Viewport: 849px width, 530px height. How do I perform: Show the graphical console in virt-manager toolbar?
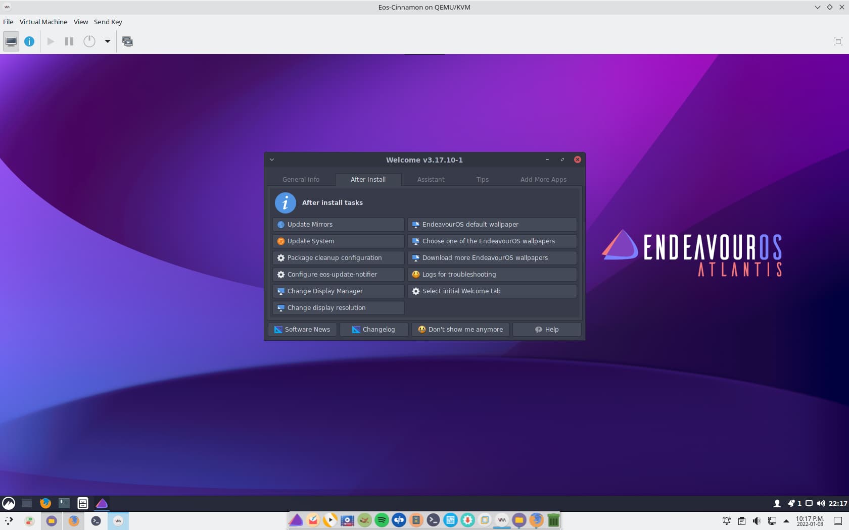tap(11, 41)
